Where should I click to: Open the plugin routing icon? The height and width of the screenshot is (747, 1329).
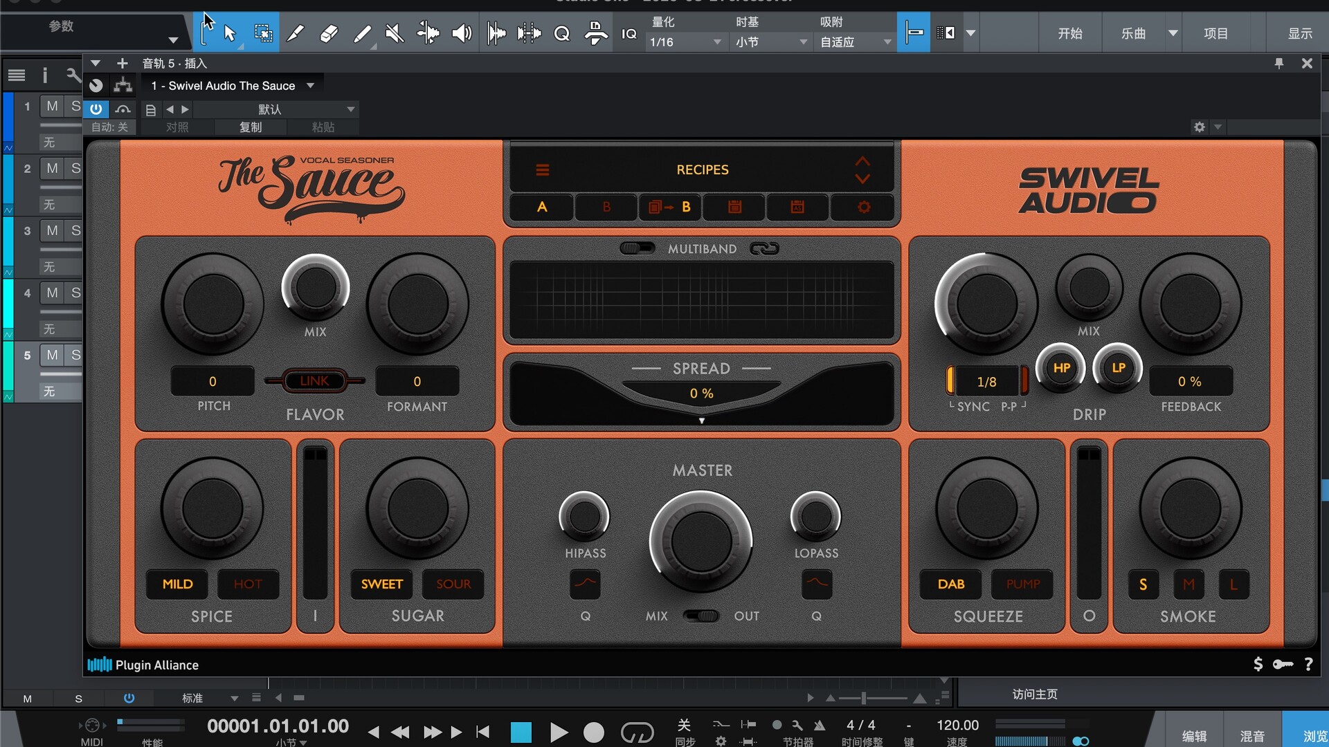pos(123,85)
